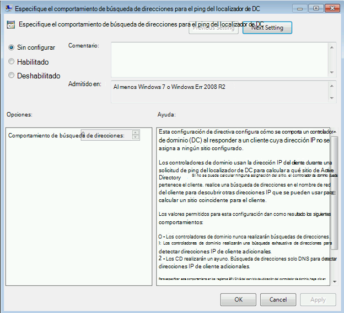Click the 'Al menos Windows 7' supported text
The height and width of the screenshot is (313, 344).
pyautogui.click(x=169, y=87)
